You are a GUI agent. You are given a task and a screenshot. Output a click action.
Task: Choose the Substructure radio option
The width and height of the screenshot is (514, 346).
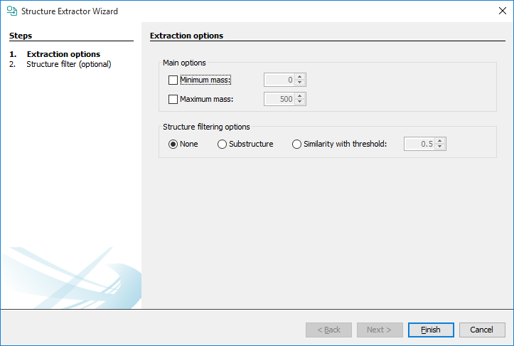pos(223,144)
